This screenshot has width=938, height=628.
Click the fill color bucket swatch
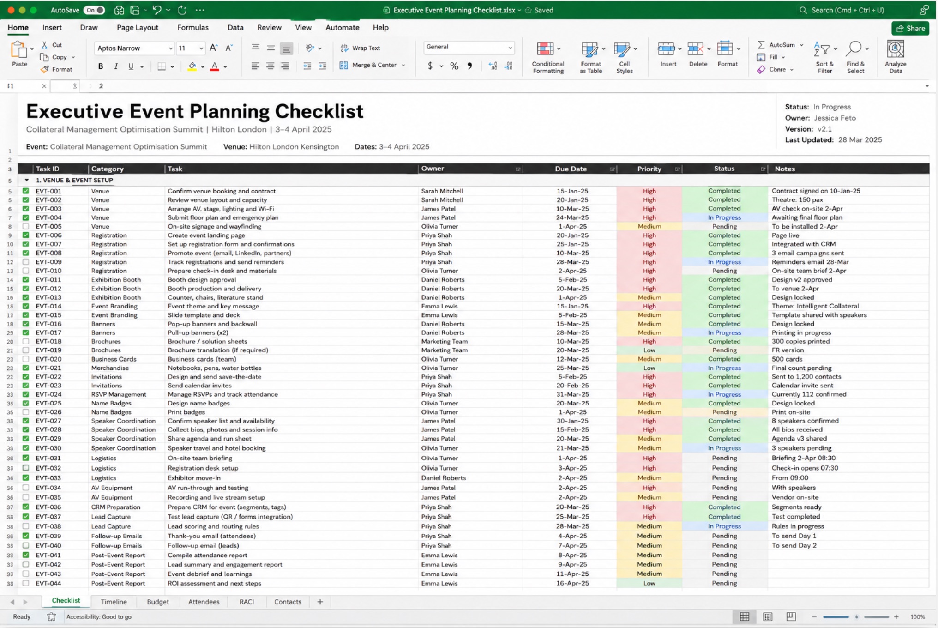point(192,66)
